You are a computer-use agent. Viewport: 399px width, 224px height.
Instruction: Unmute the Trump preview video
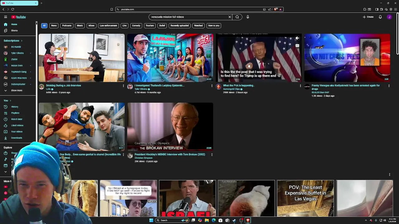[297, 38]
